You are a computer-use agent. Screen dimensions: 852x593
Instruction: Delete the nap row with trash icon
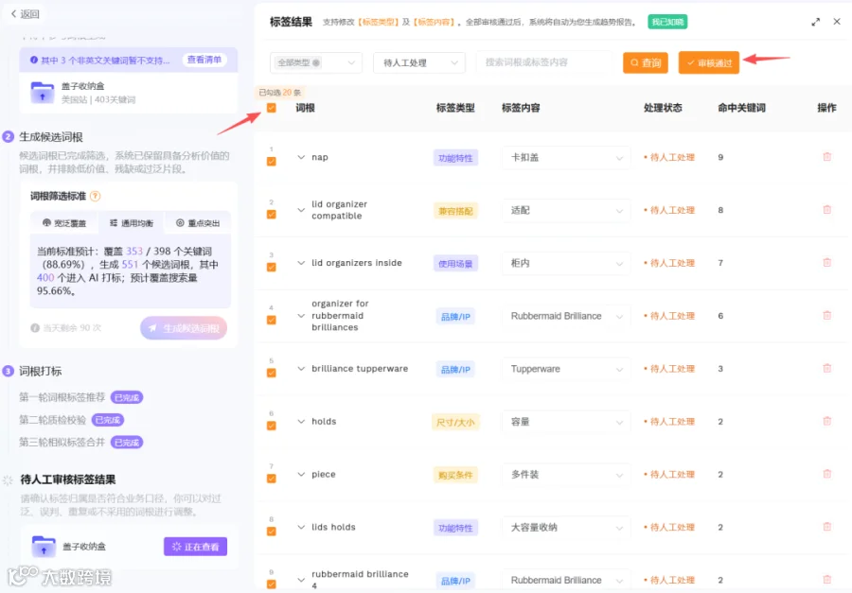point(826,157)
